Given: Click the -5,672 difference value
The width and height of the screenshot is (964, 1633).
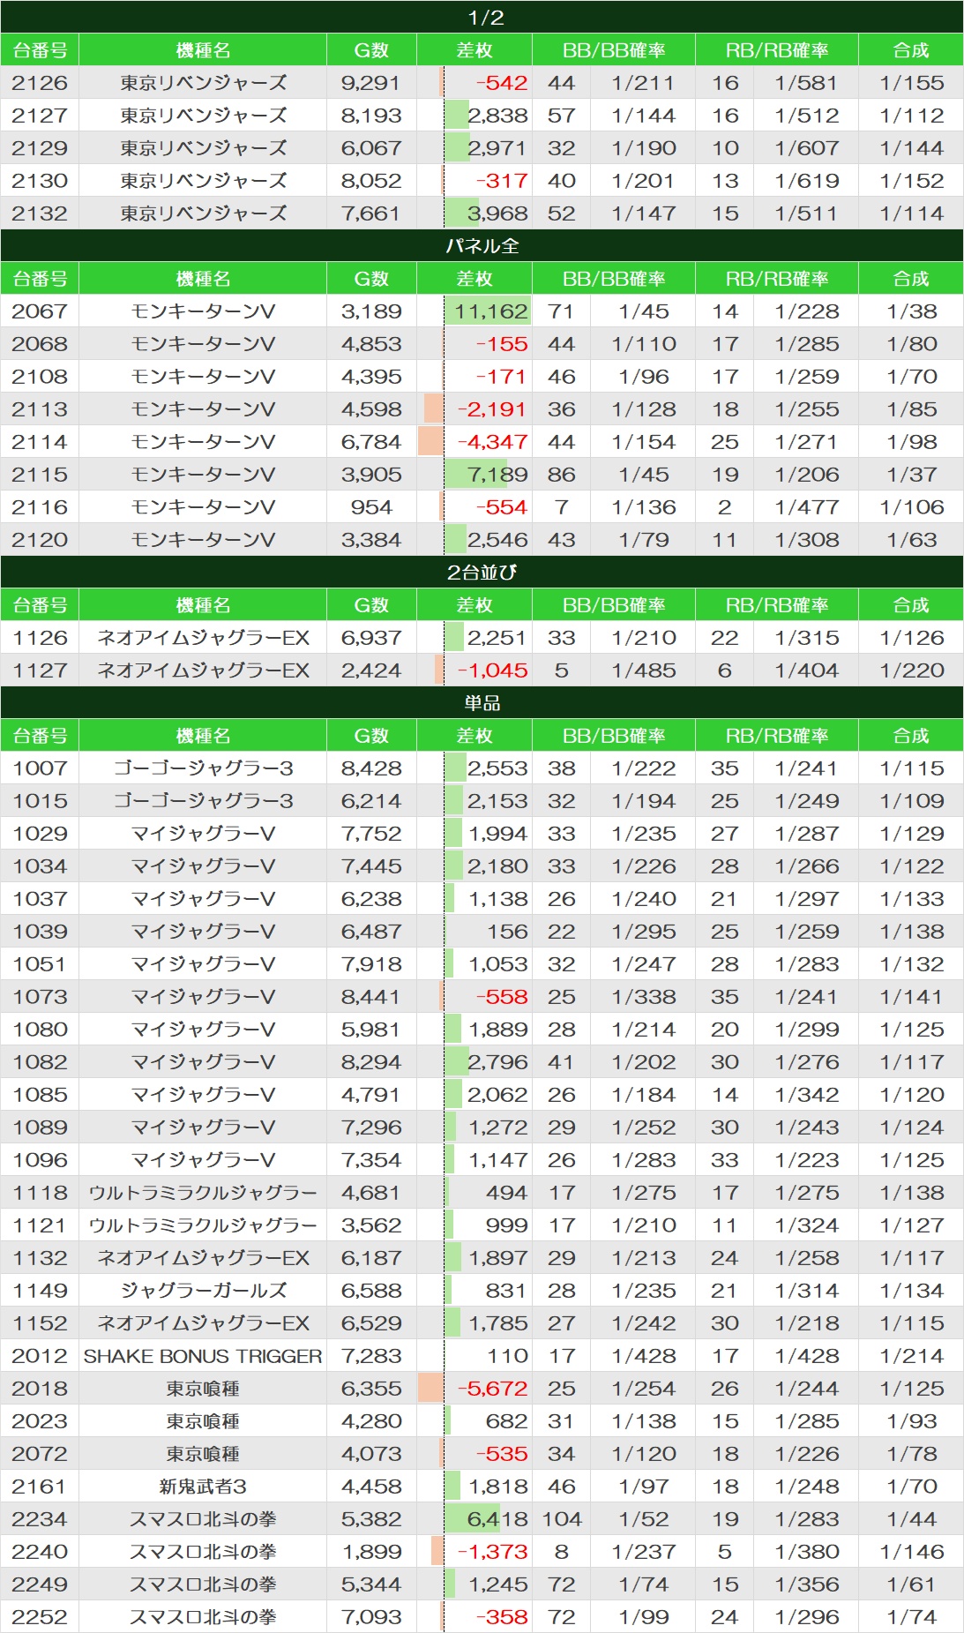Looking at the screenshot, I should click(492, 1389).
